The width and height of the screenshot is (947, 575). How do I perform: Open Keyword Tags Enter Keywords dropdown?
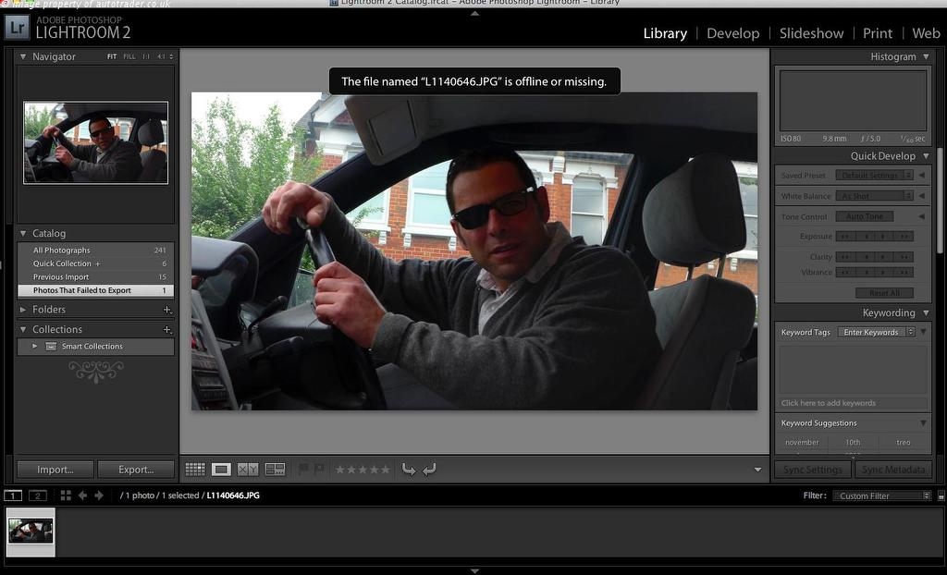877,332
